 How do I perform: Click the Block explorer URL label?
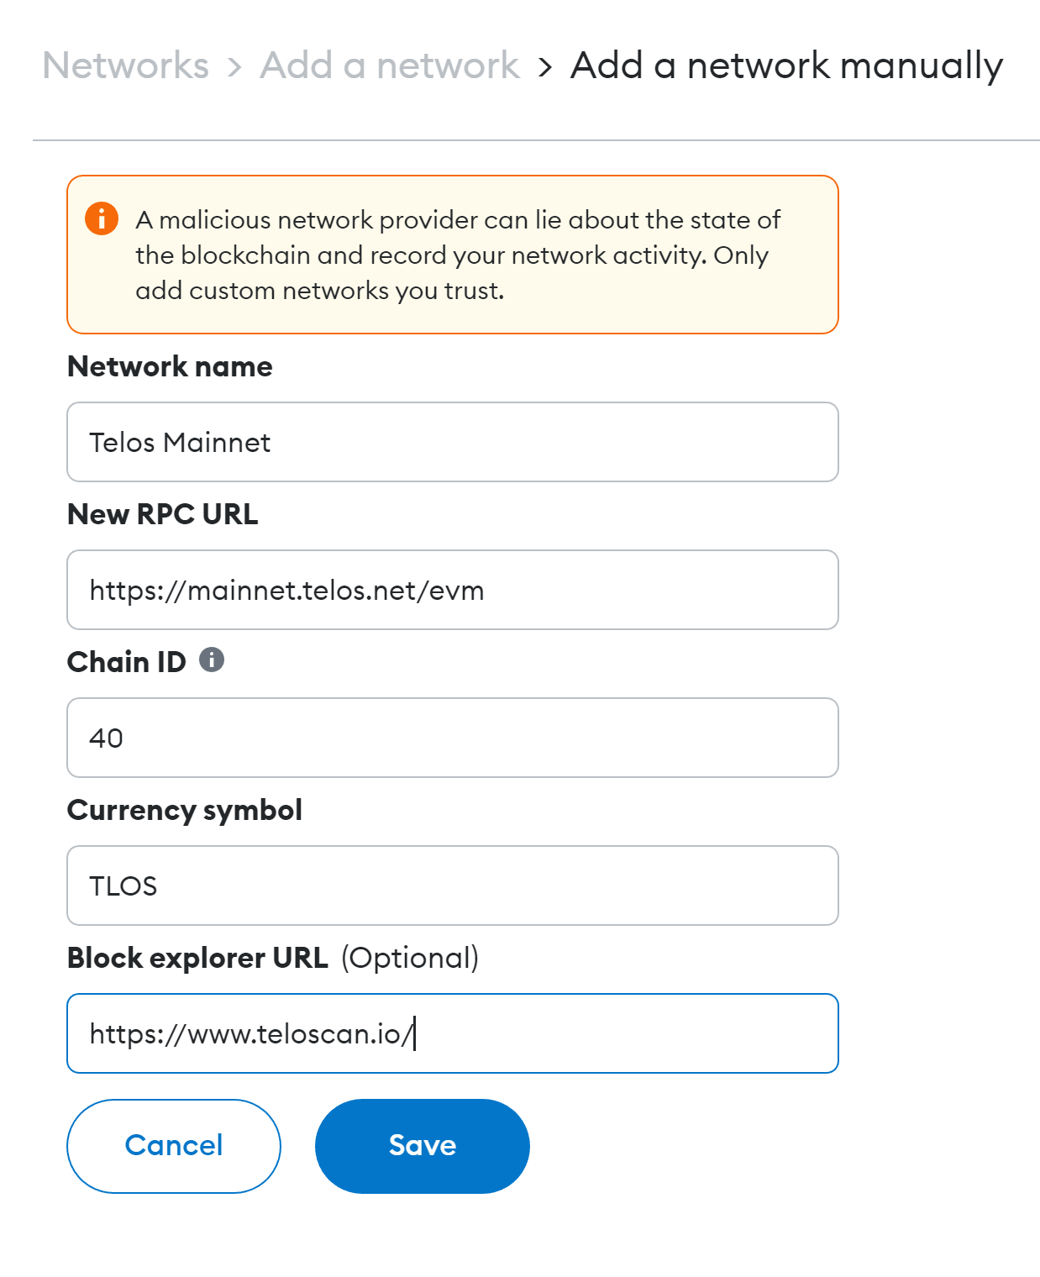click(197, 958)
